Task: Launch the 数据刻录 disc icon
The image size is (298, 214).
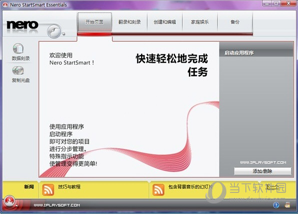Action: click(18, 48)
